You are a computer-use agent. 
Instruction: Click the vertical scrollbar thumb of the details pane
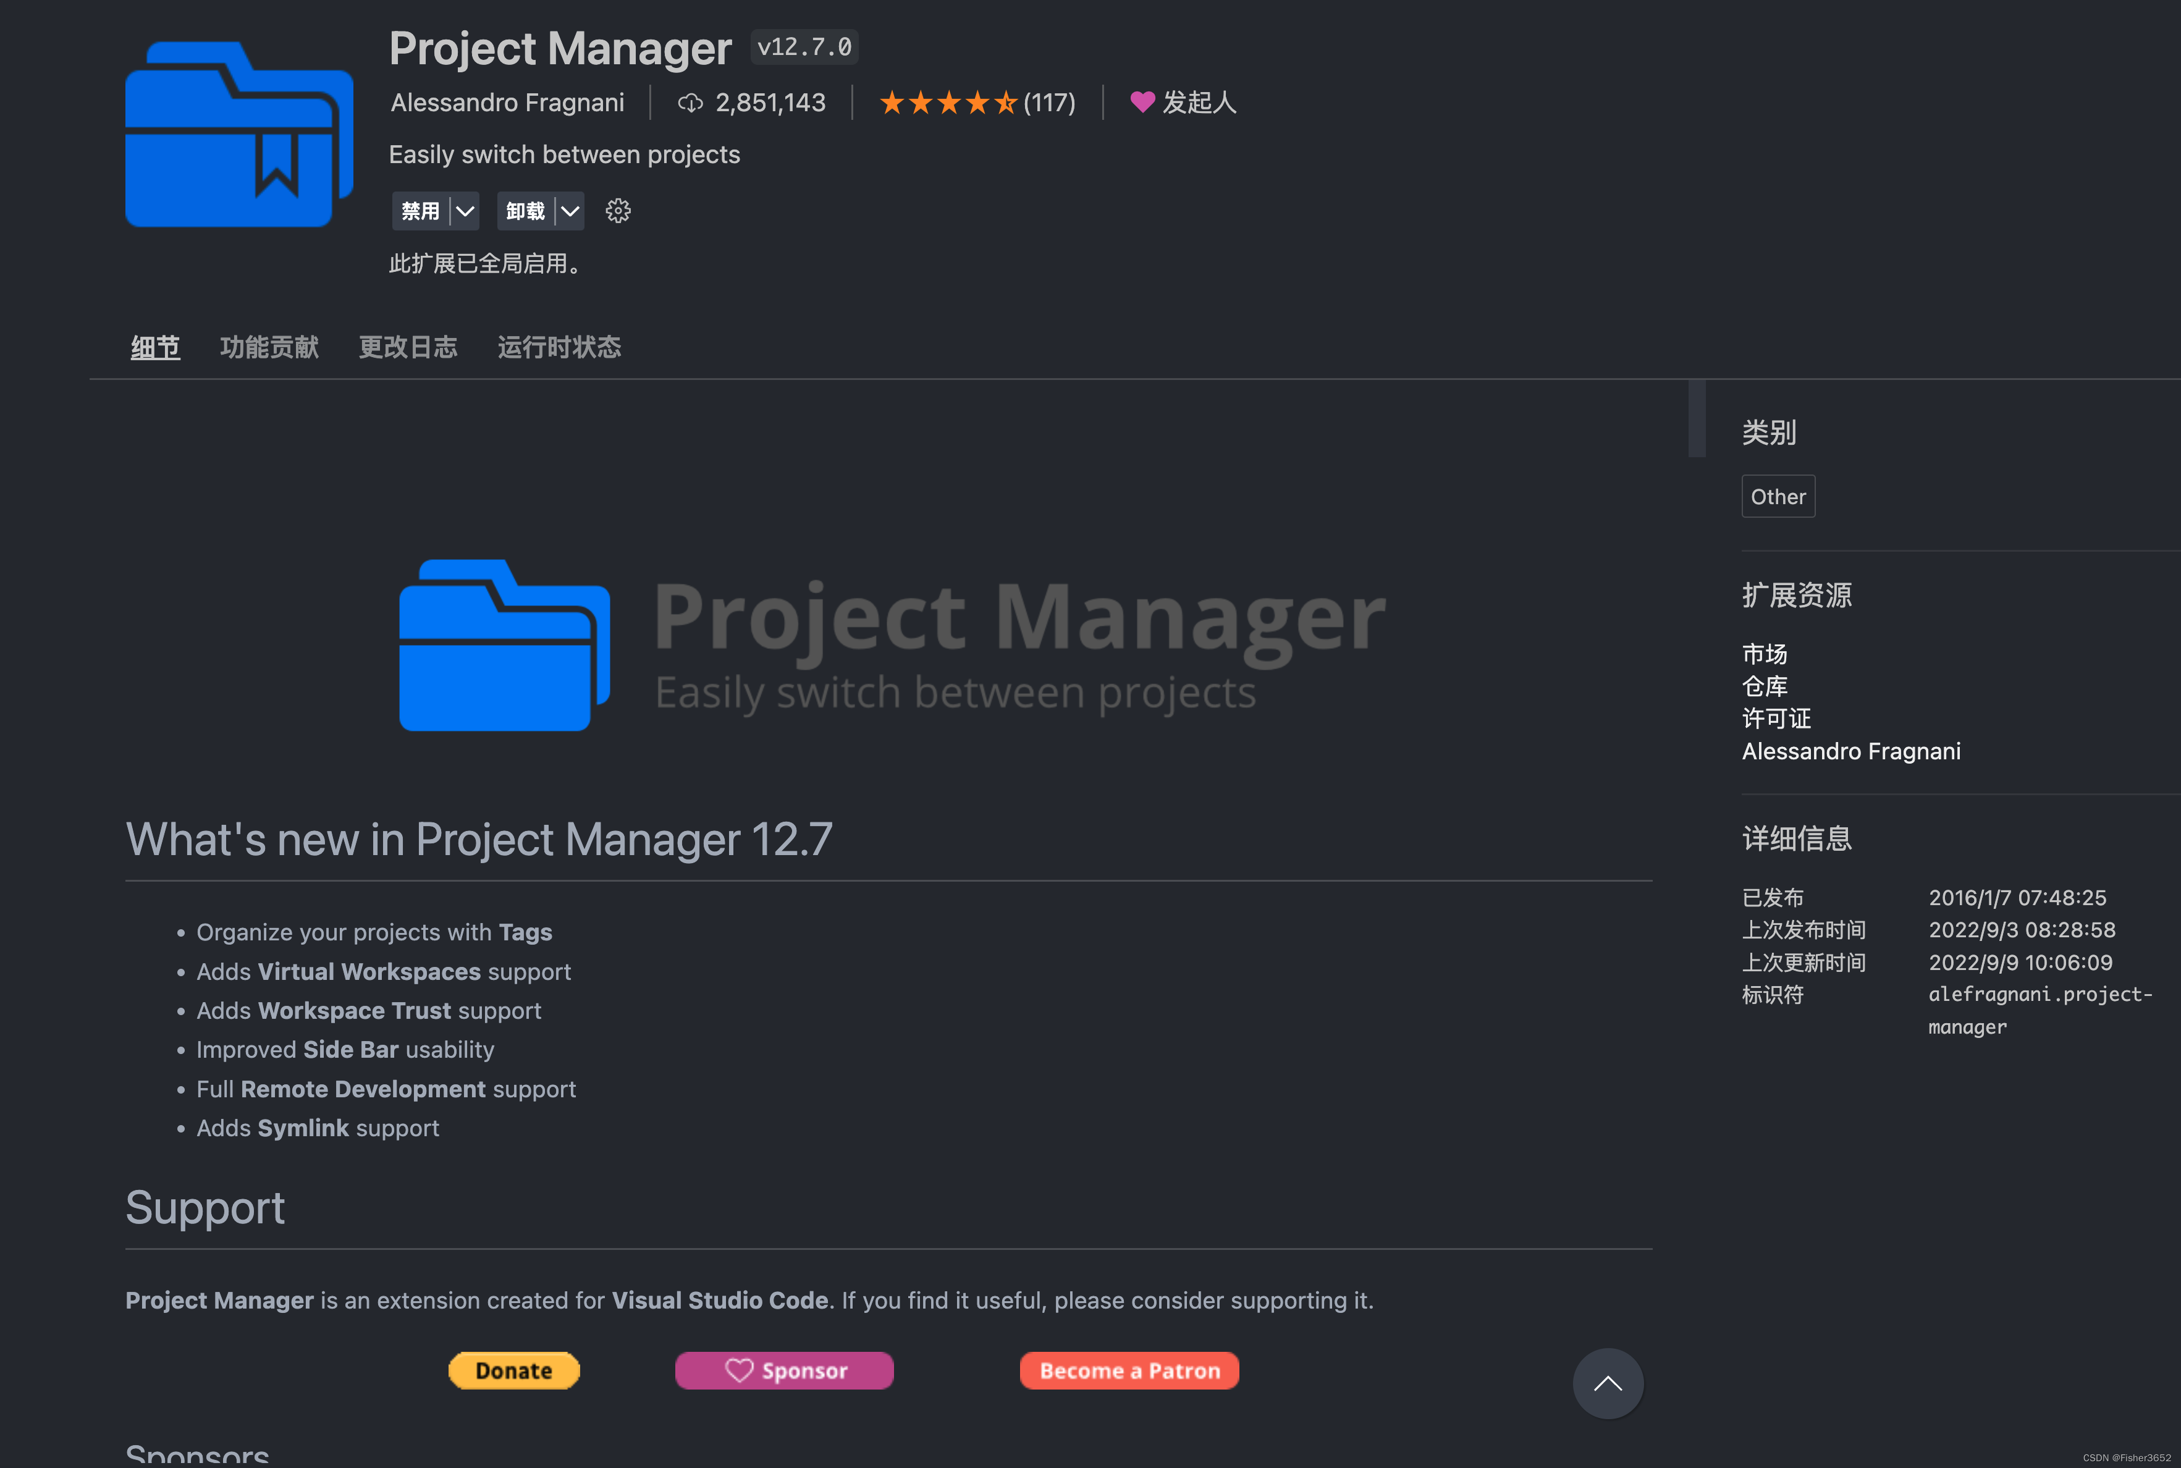point(1696,418)
